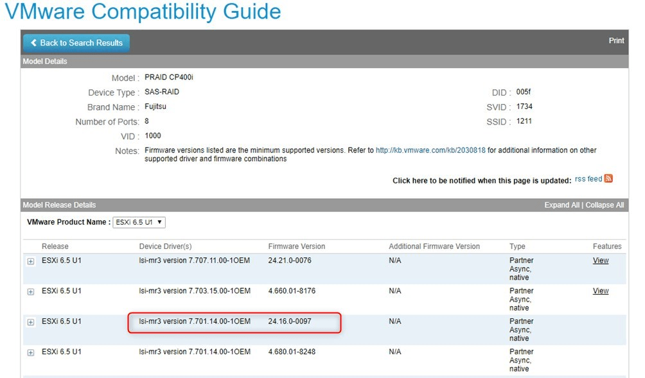Select firmware version 4.660.01-8176
This screenshot has height=378, width=645.
[292, 291]
